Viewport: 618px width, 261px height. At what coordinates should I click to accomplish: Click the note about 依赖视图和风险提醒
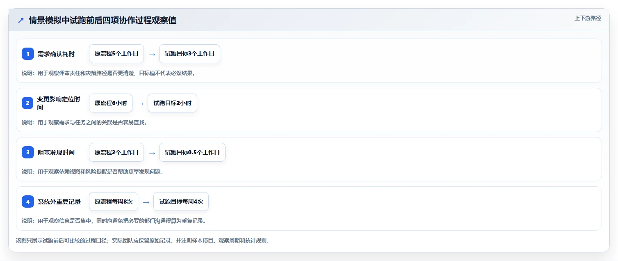point(93,172)
